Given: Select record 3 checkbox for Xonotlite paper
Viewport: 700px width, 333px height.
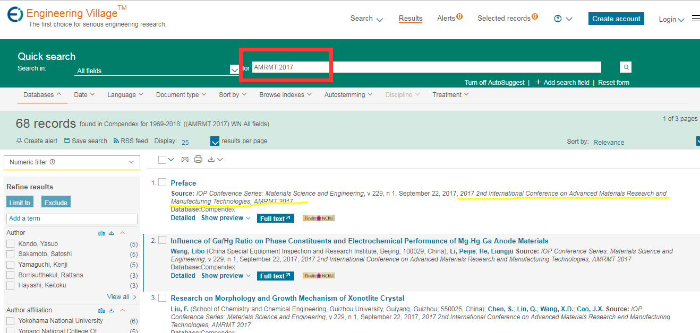Looking at the screenshot, I should [x=163, y=297].
